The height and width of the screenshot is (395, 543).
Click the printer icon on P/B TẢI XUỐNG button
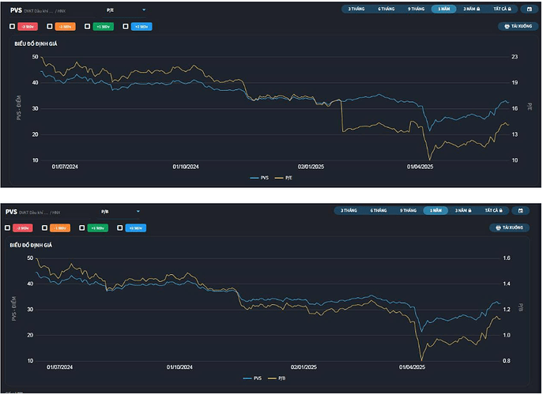[498, 228]
